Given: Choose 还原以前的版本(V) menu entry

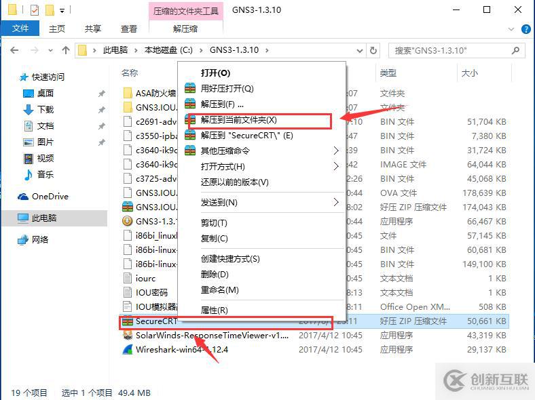Looking at the screenshot, I should pyautogui.click(x=234, y=182).
